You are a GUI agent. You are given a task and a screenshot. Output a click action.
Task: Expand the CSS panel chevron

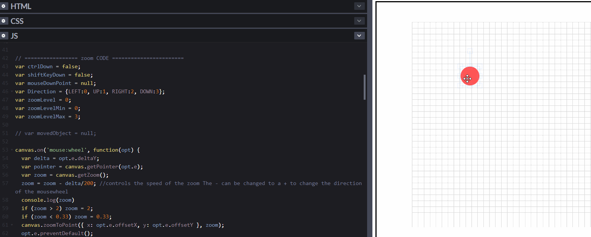coord(359,21)
